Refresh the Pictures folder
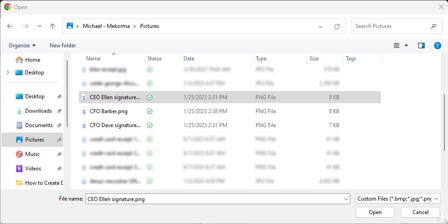 tap(337, 26)
